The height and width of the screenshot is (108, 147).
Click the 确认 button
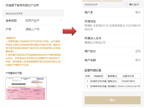[x=112, y=100]
